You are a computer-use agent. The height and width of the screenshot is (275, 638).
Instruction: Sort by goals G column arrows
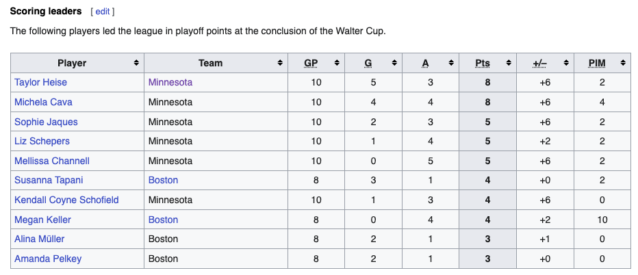pos(394,63)
